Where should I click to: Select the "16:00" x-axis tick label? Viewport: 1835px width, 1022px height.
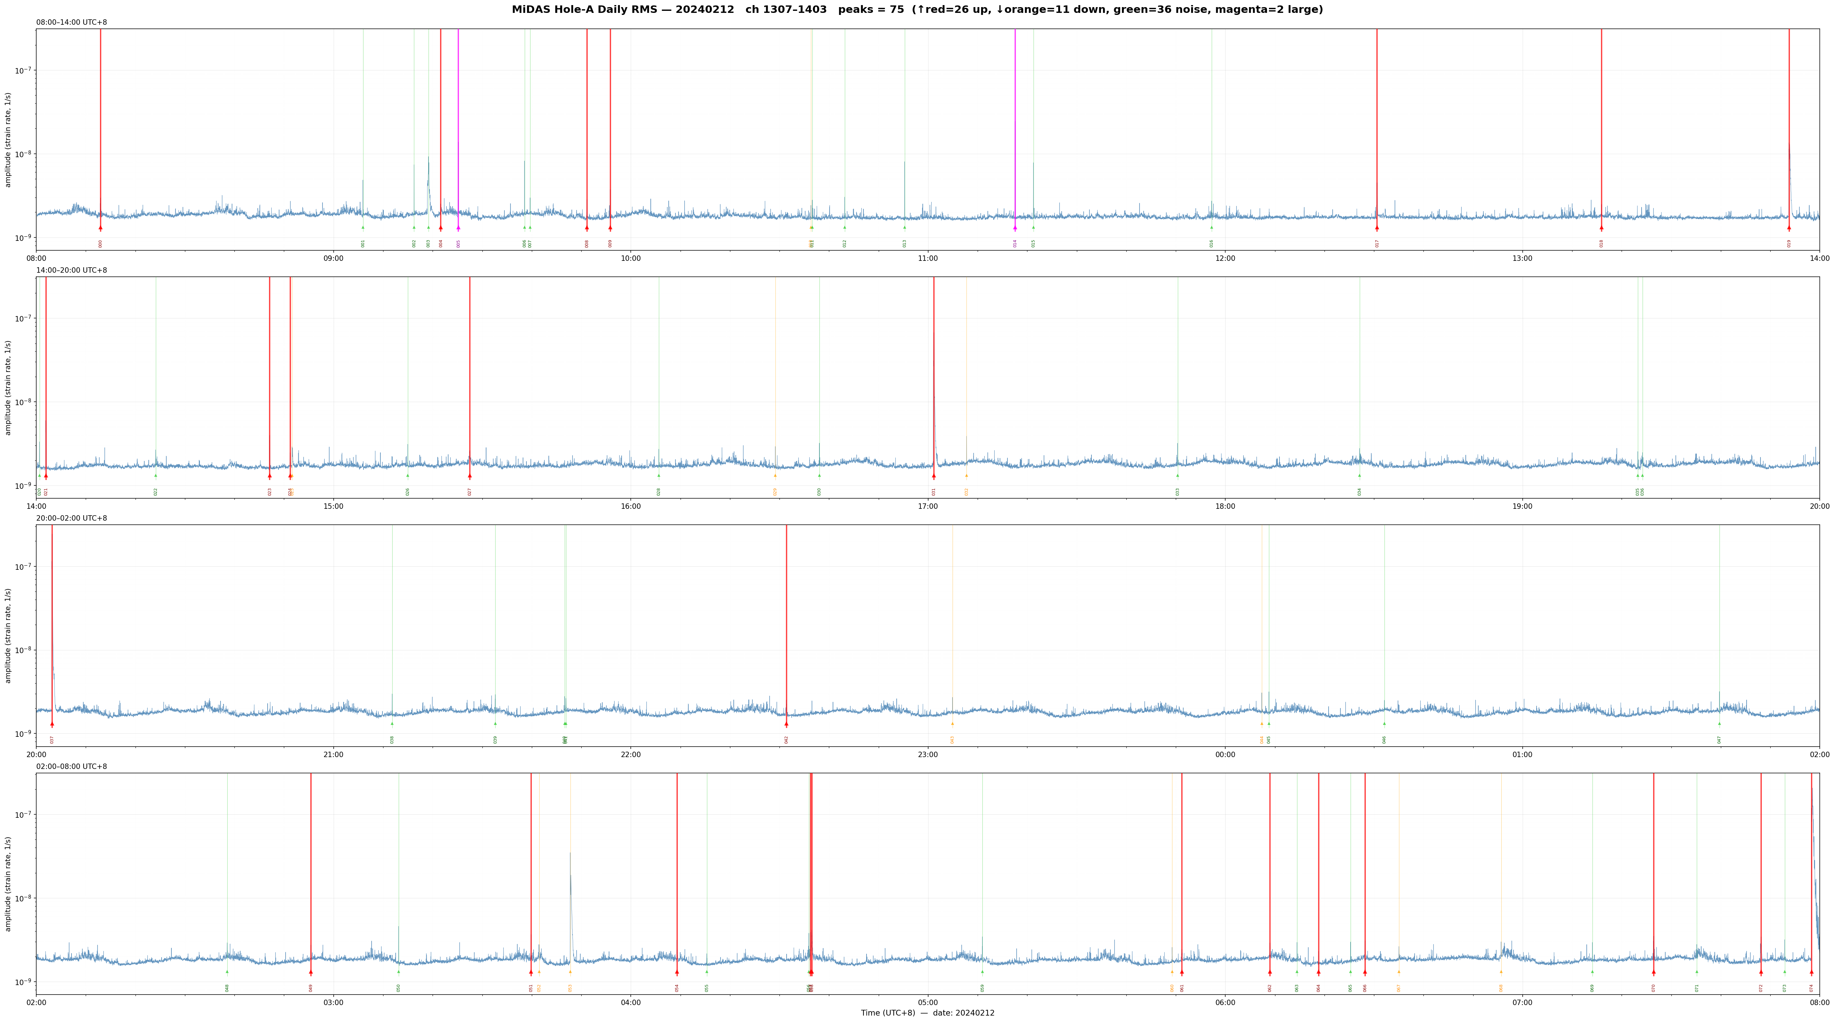[630, 506]
